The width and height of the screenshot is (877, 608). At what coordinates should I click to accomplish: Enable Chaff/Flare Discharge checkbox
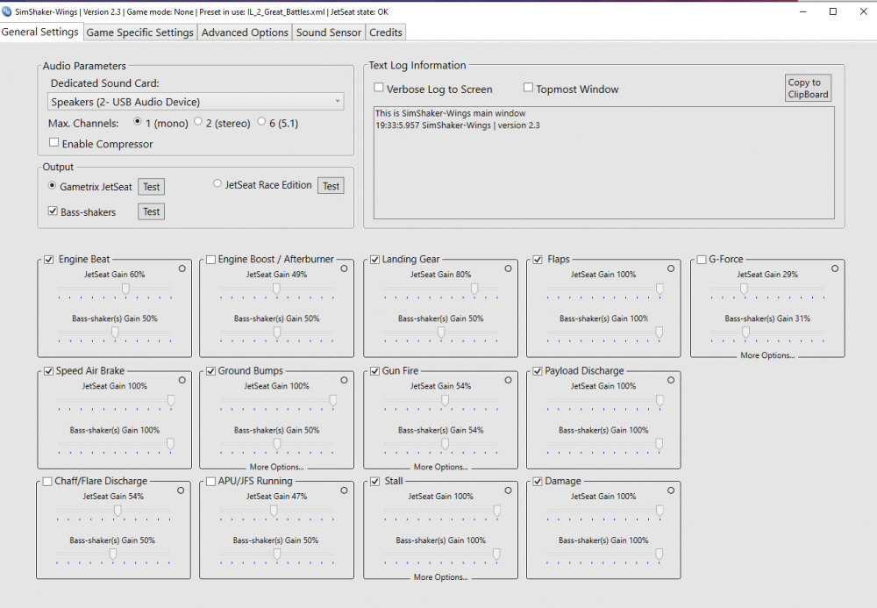click(47, 481)
